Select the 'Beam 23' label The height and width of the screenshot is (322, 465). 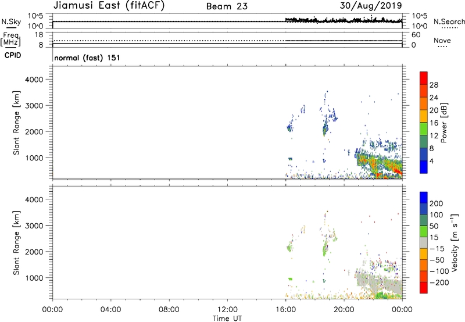(x=227, y=6)
